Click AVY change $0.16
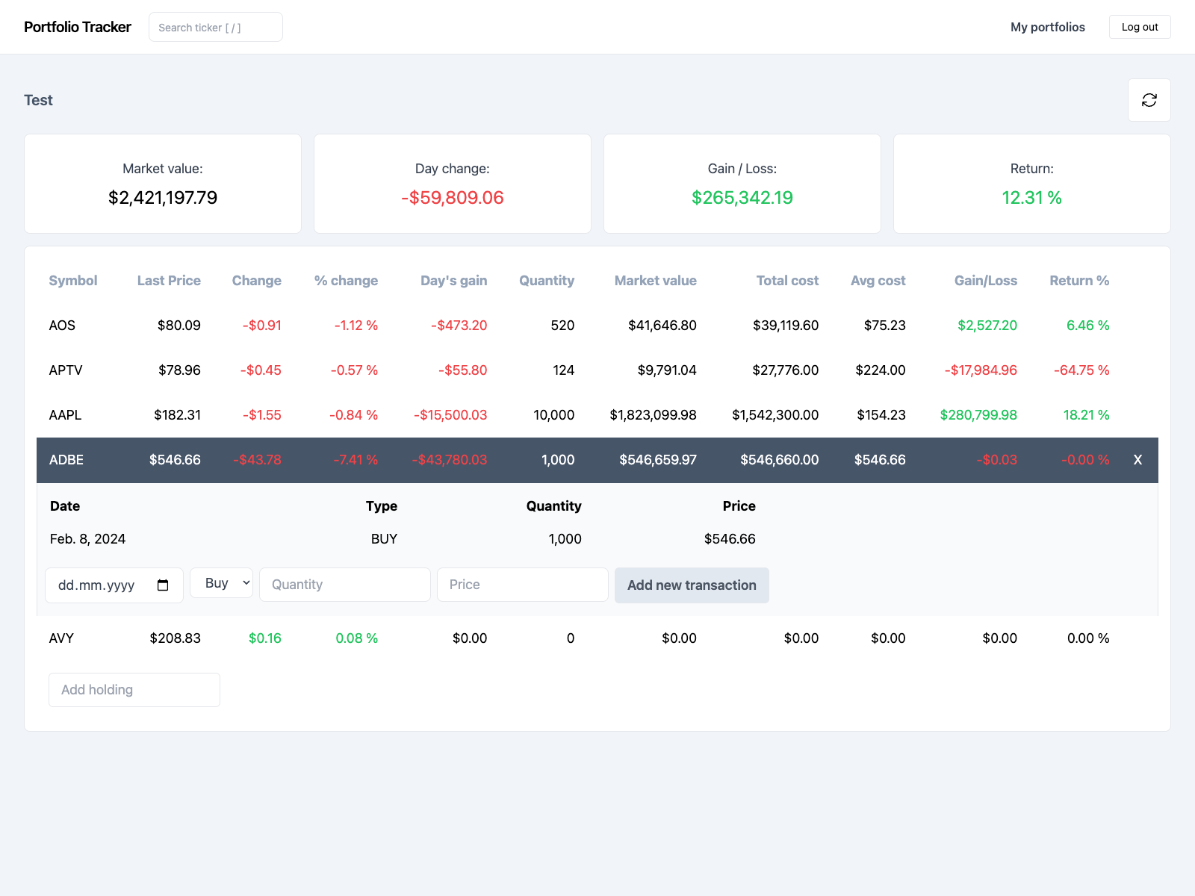 coord(265,638)
